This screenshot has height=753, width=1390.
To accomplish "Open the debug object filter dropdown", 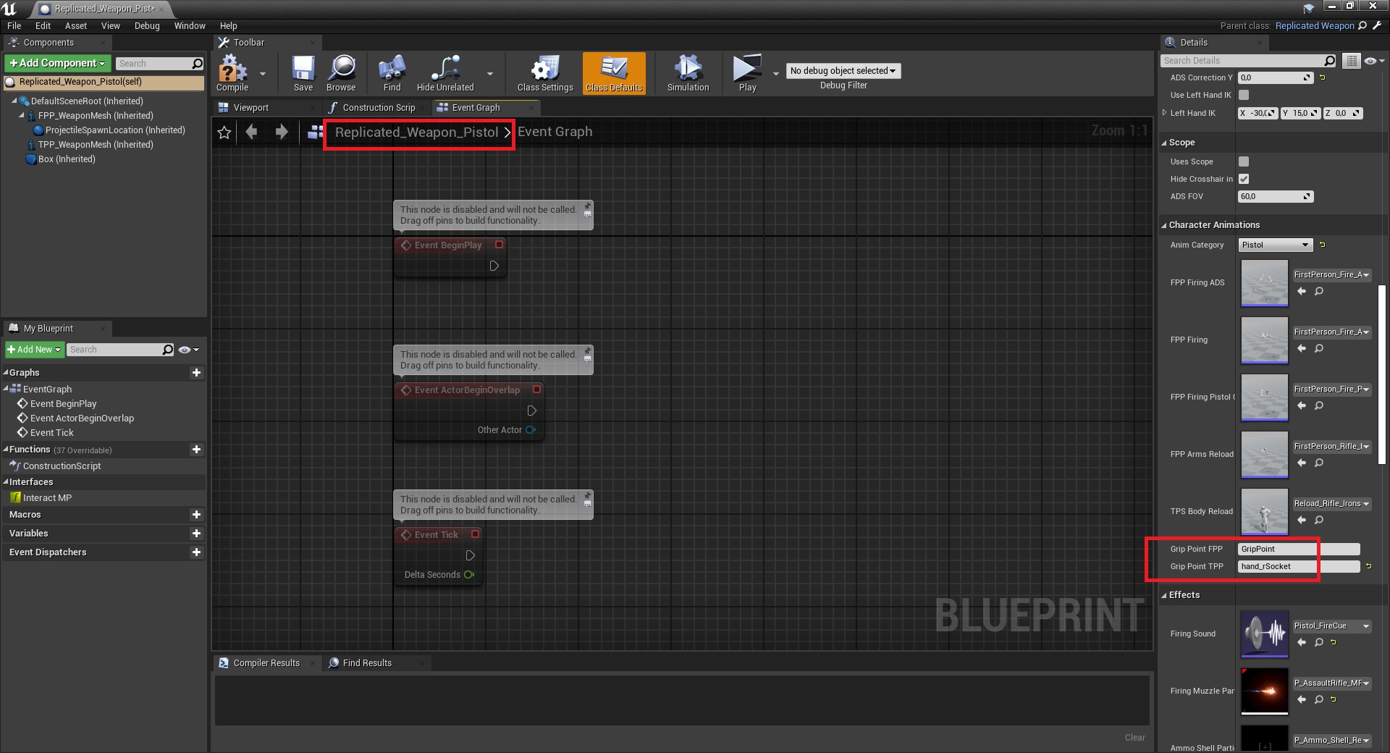I will click(x=843, y=71).
